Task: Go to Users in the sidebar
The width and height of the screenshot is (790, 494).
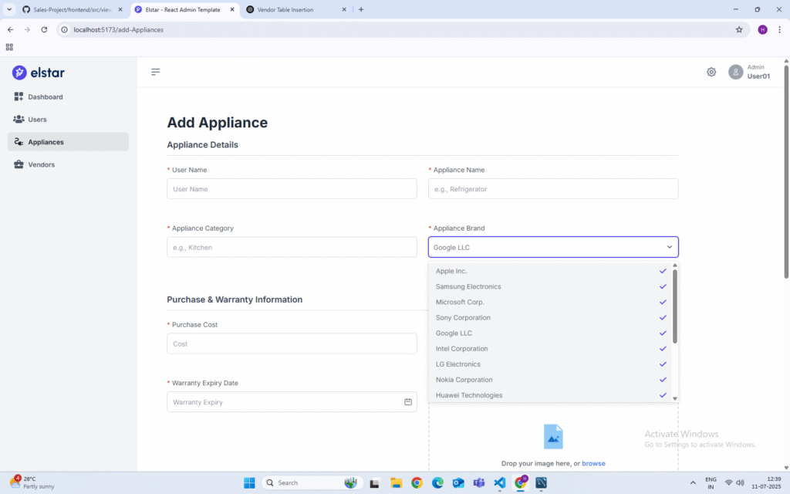Action: point(68,120)
